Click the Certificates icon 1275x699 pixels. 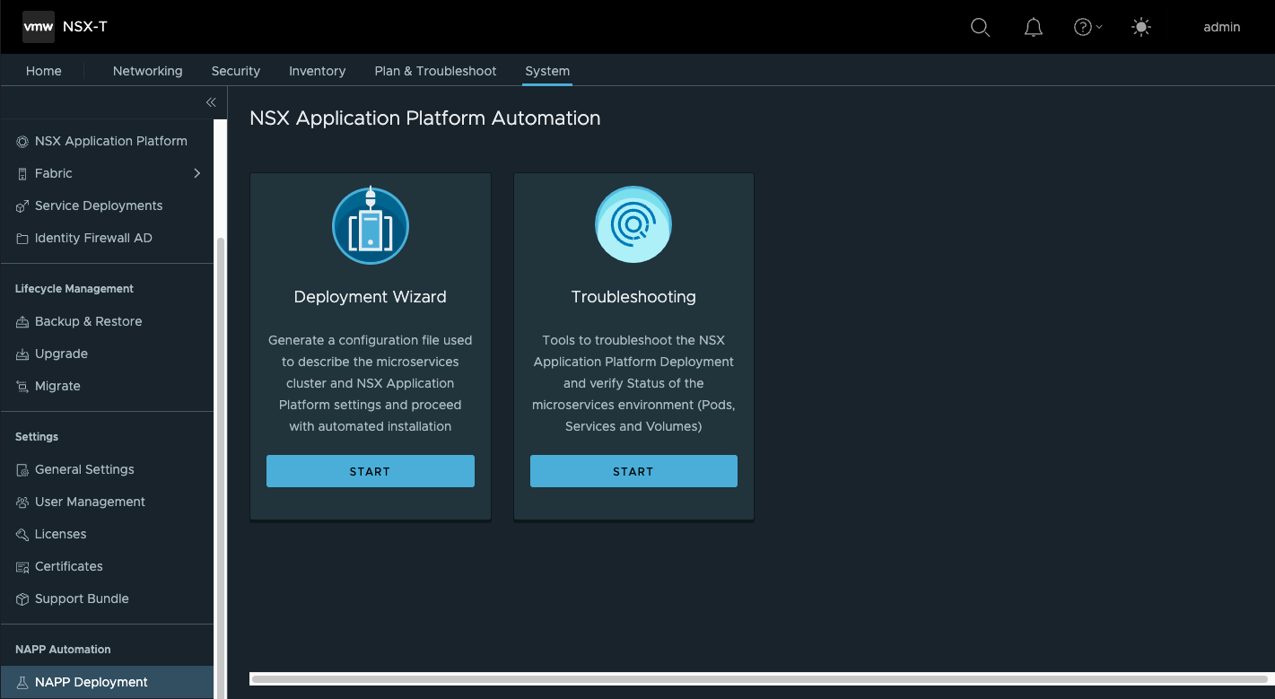(x=22, y=567)
